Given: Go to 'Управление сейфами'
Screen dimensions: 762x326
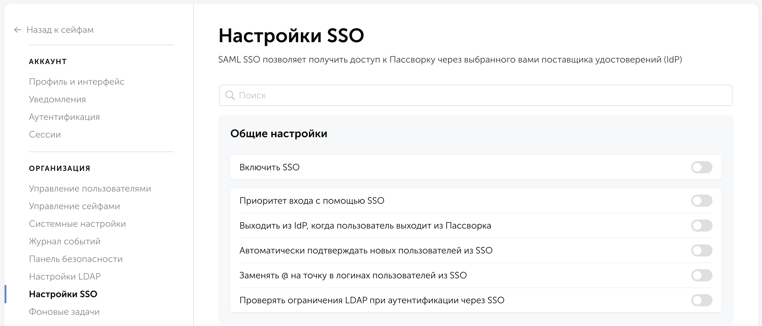Looking at the screenshot, I should (x=74, y=206).
